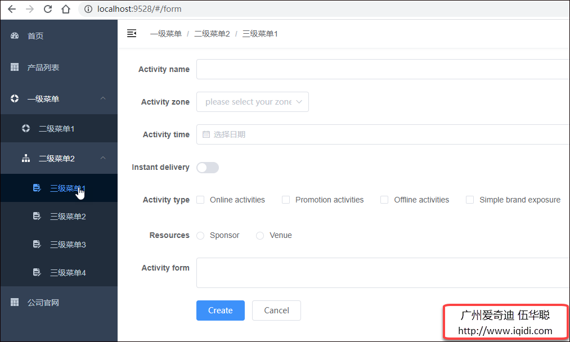The width and height of the screenshot is (570, 342).
Task: Click the Activity time date field
Action: pos(383,134)
